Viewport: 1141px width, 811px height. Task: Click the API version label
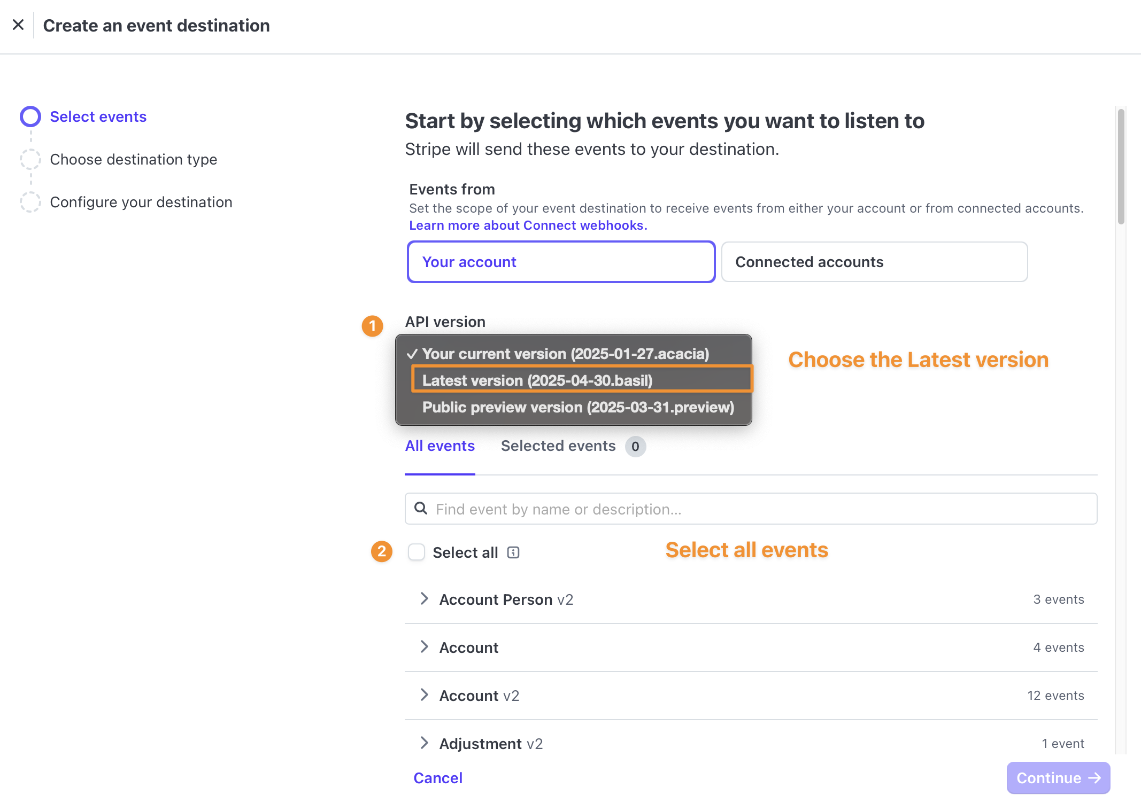pyautogui.click(x=445, y=322)
